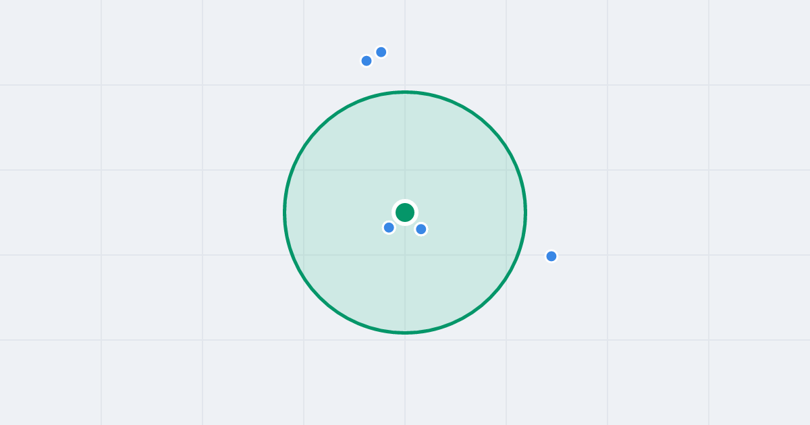Click the topmost point of the green circle outline
Viewport: 810px width, 425px height.
click(x=405, y=92)
